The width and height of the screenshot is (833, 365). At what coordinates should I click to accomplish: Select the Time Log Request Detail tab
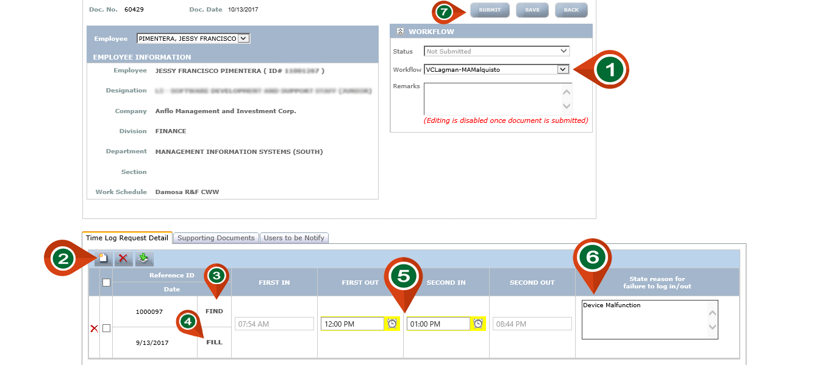pos(127,238)
